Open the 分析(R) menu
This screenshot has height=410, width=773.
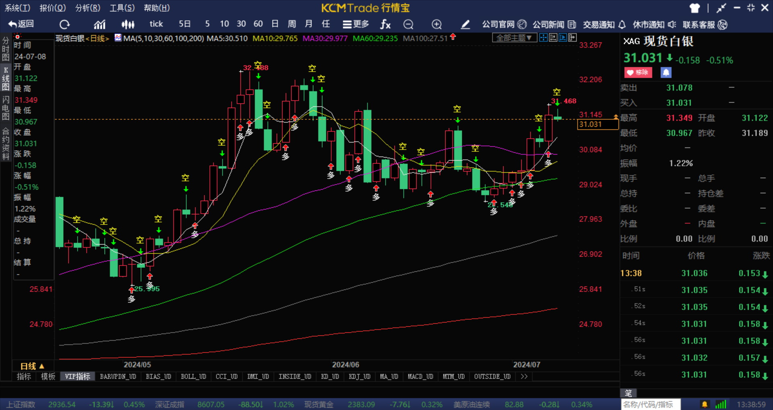87,8
